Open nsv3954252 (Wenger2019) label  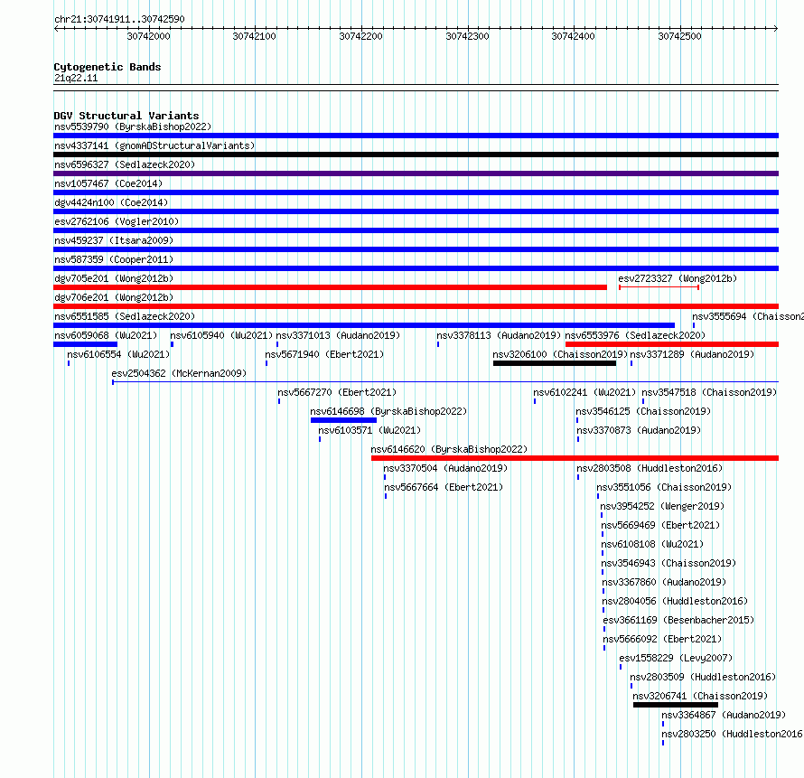click(x=662, y=506)
